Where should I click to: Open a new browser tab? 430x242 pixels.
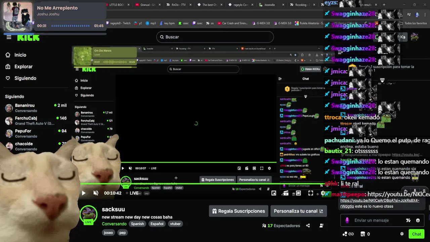pos(384,5)
